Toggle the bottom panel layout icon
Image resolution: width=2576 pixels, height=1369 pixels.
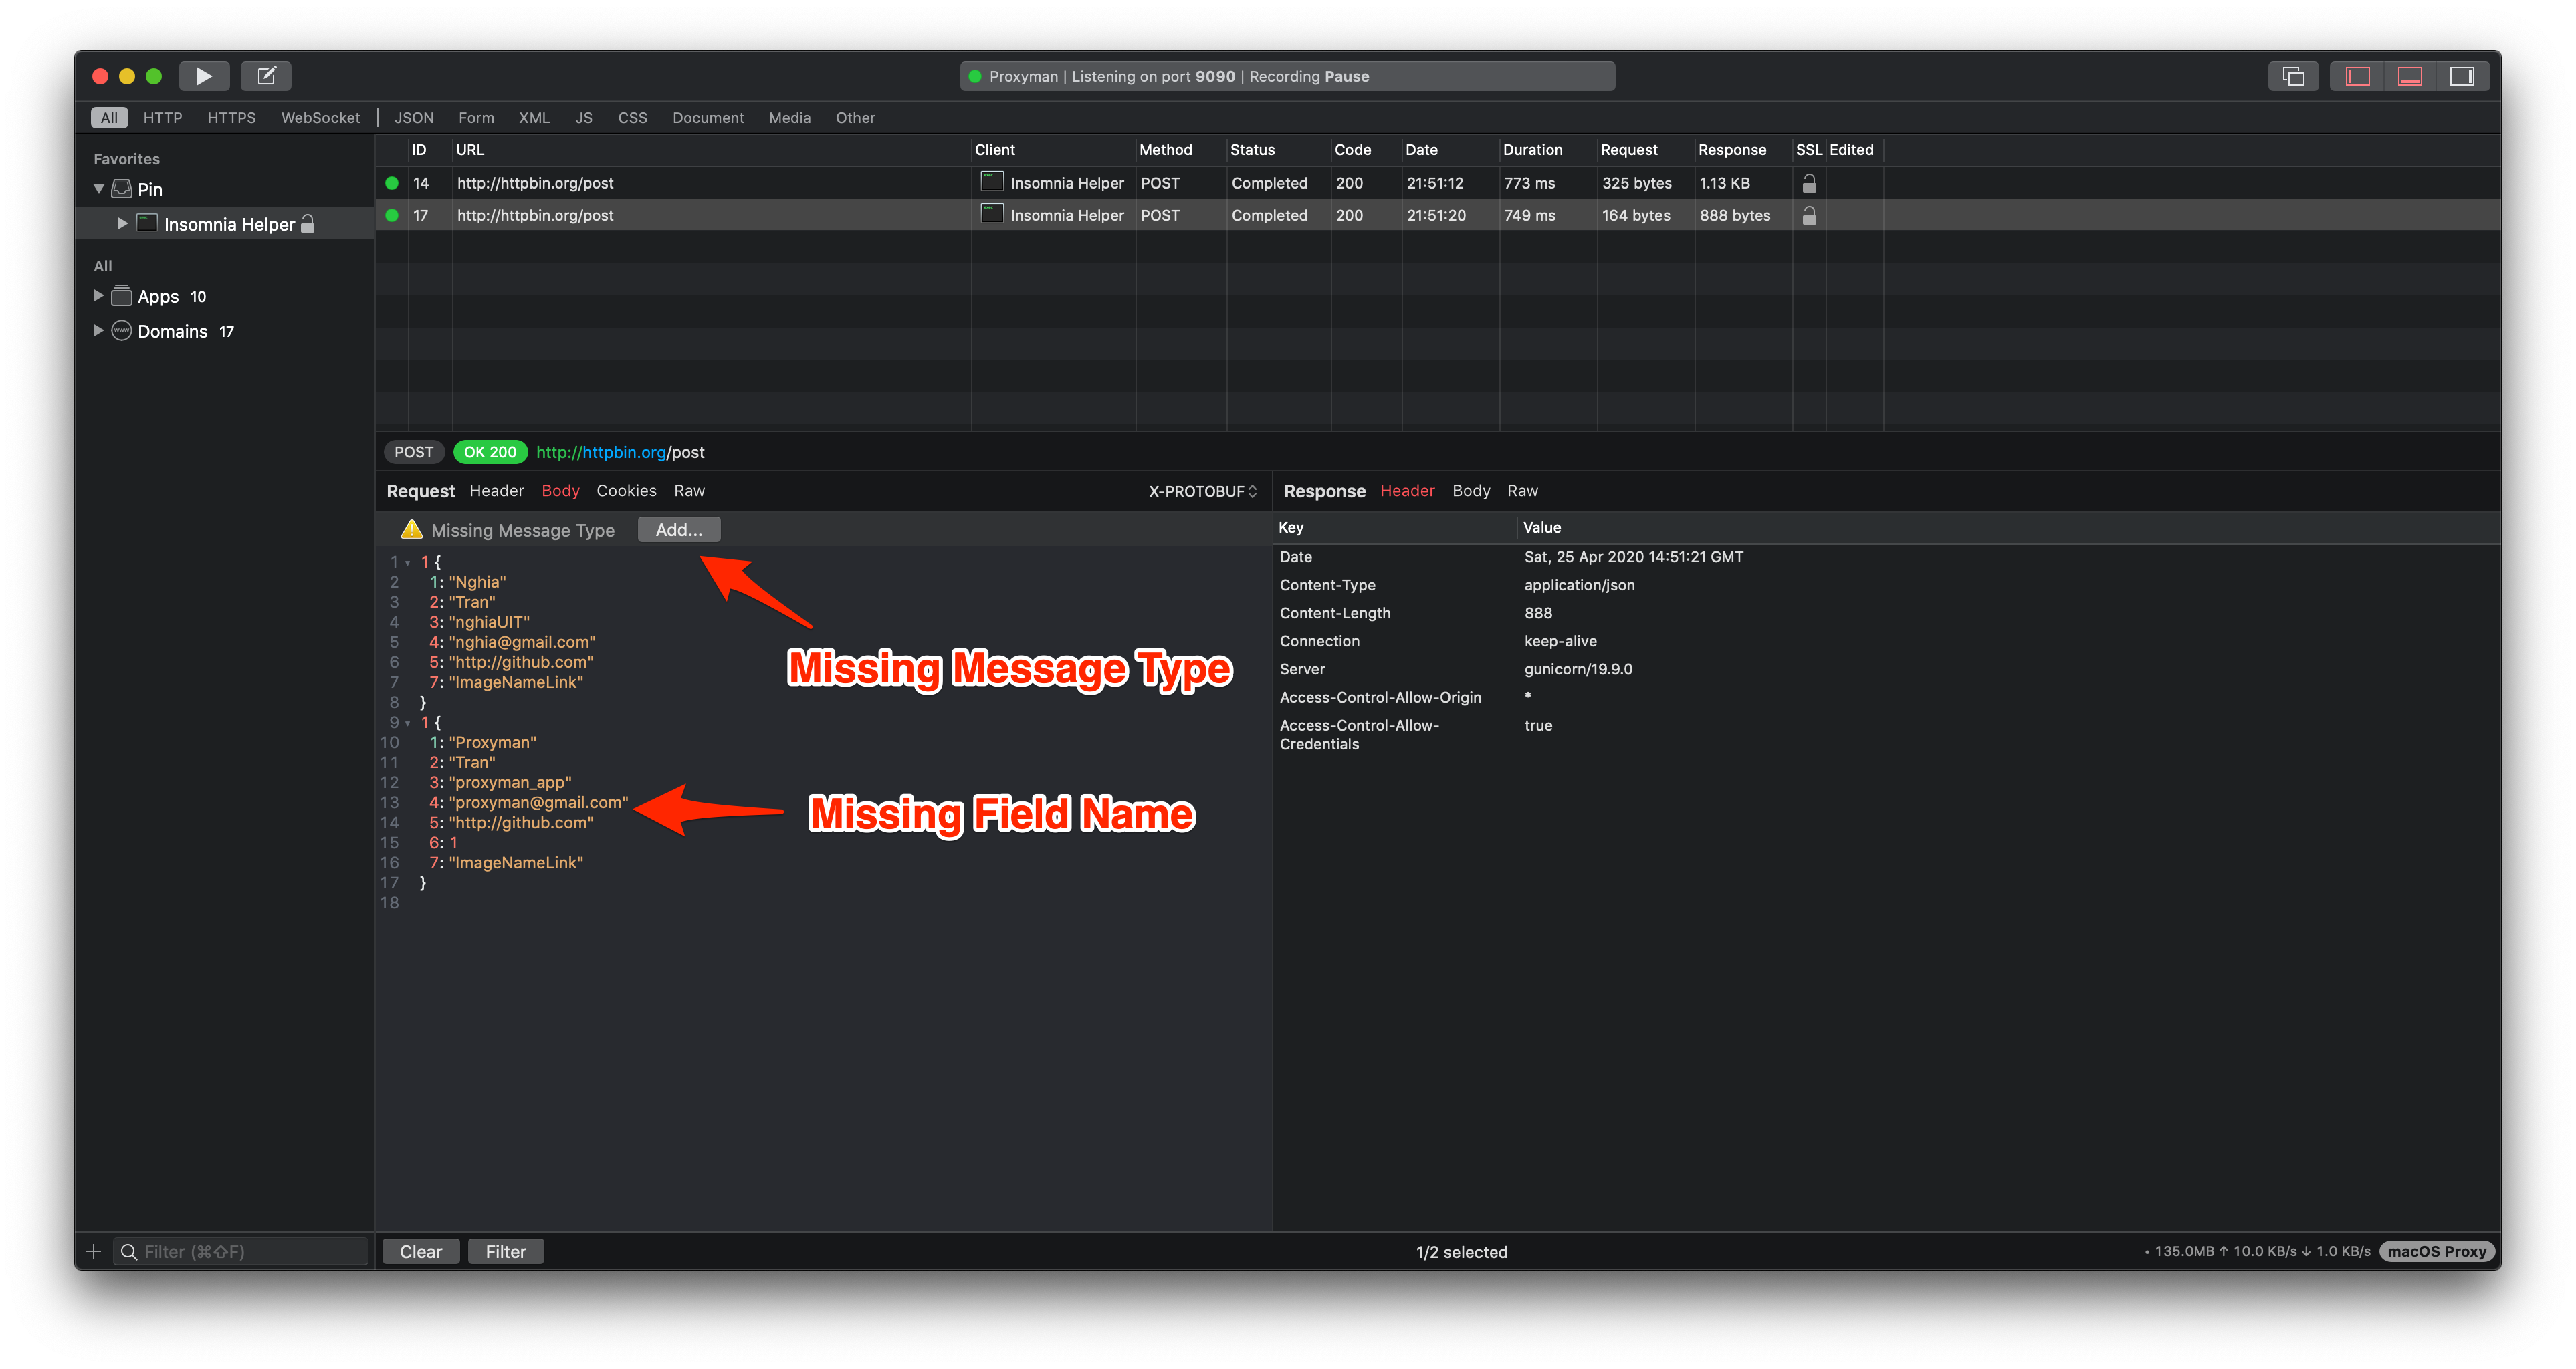tap(2410, 76)
